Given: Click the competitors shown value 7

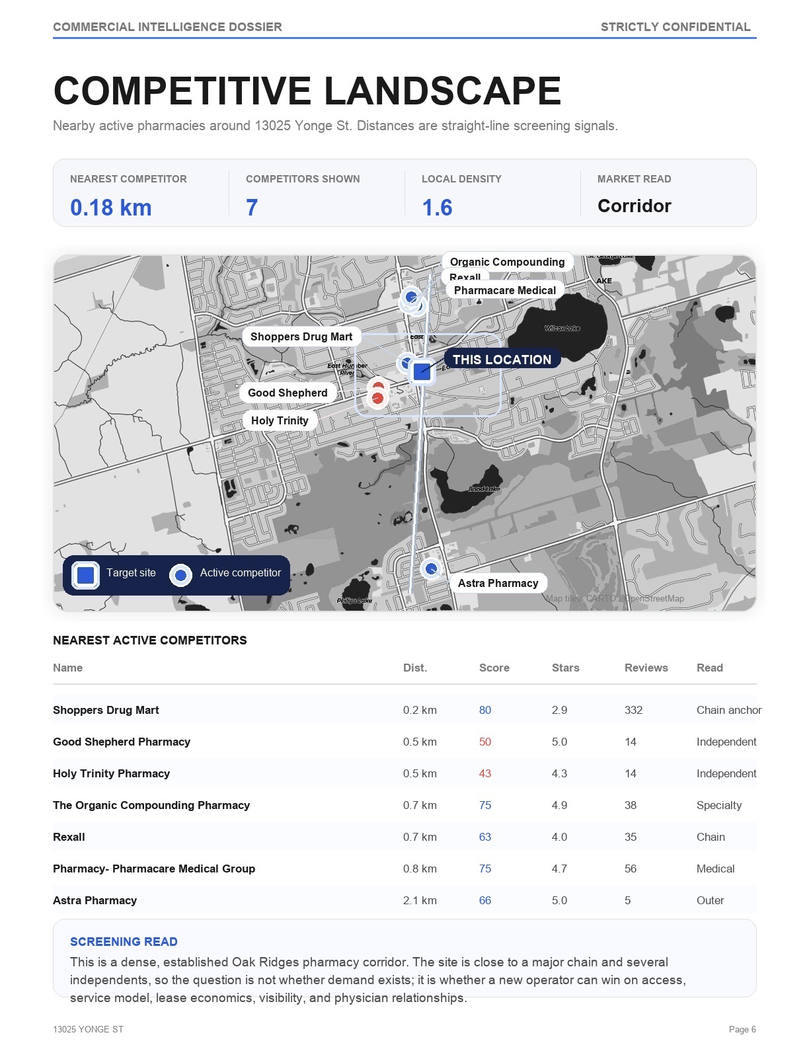Looking at the screenshot, I should click(x=252, y=208).
